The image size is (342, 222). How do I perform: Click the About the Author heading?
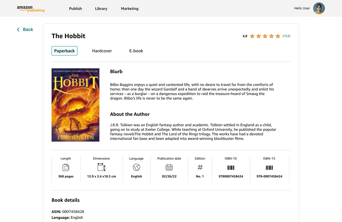pyautogui.click(x=130, y=114)
